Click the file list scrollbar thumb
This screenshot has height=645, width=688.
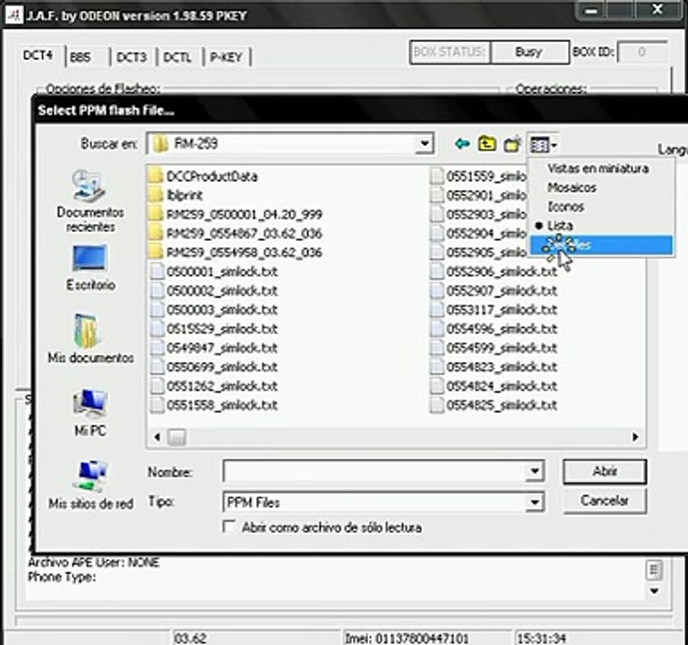point(176,437)
